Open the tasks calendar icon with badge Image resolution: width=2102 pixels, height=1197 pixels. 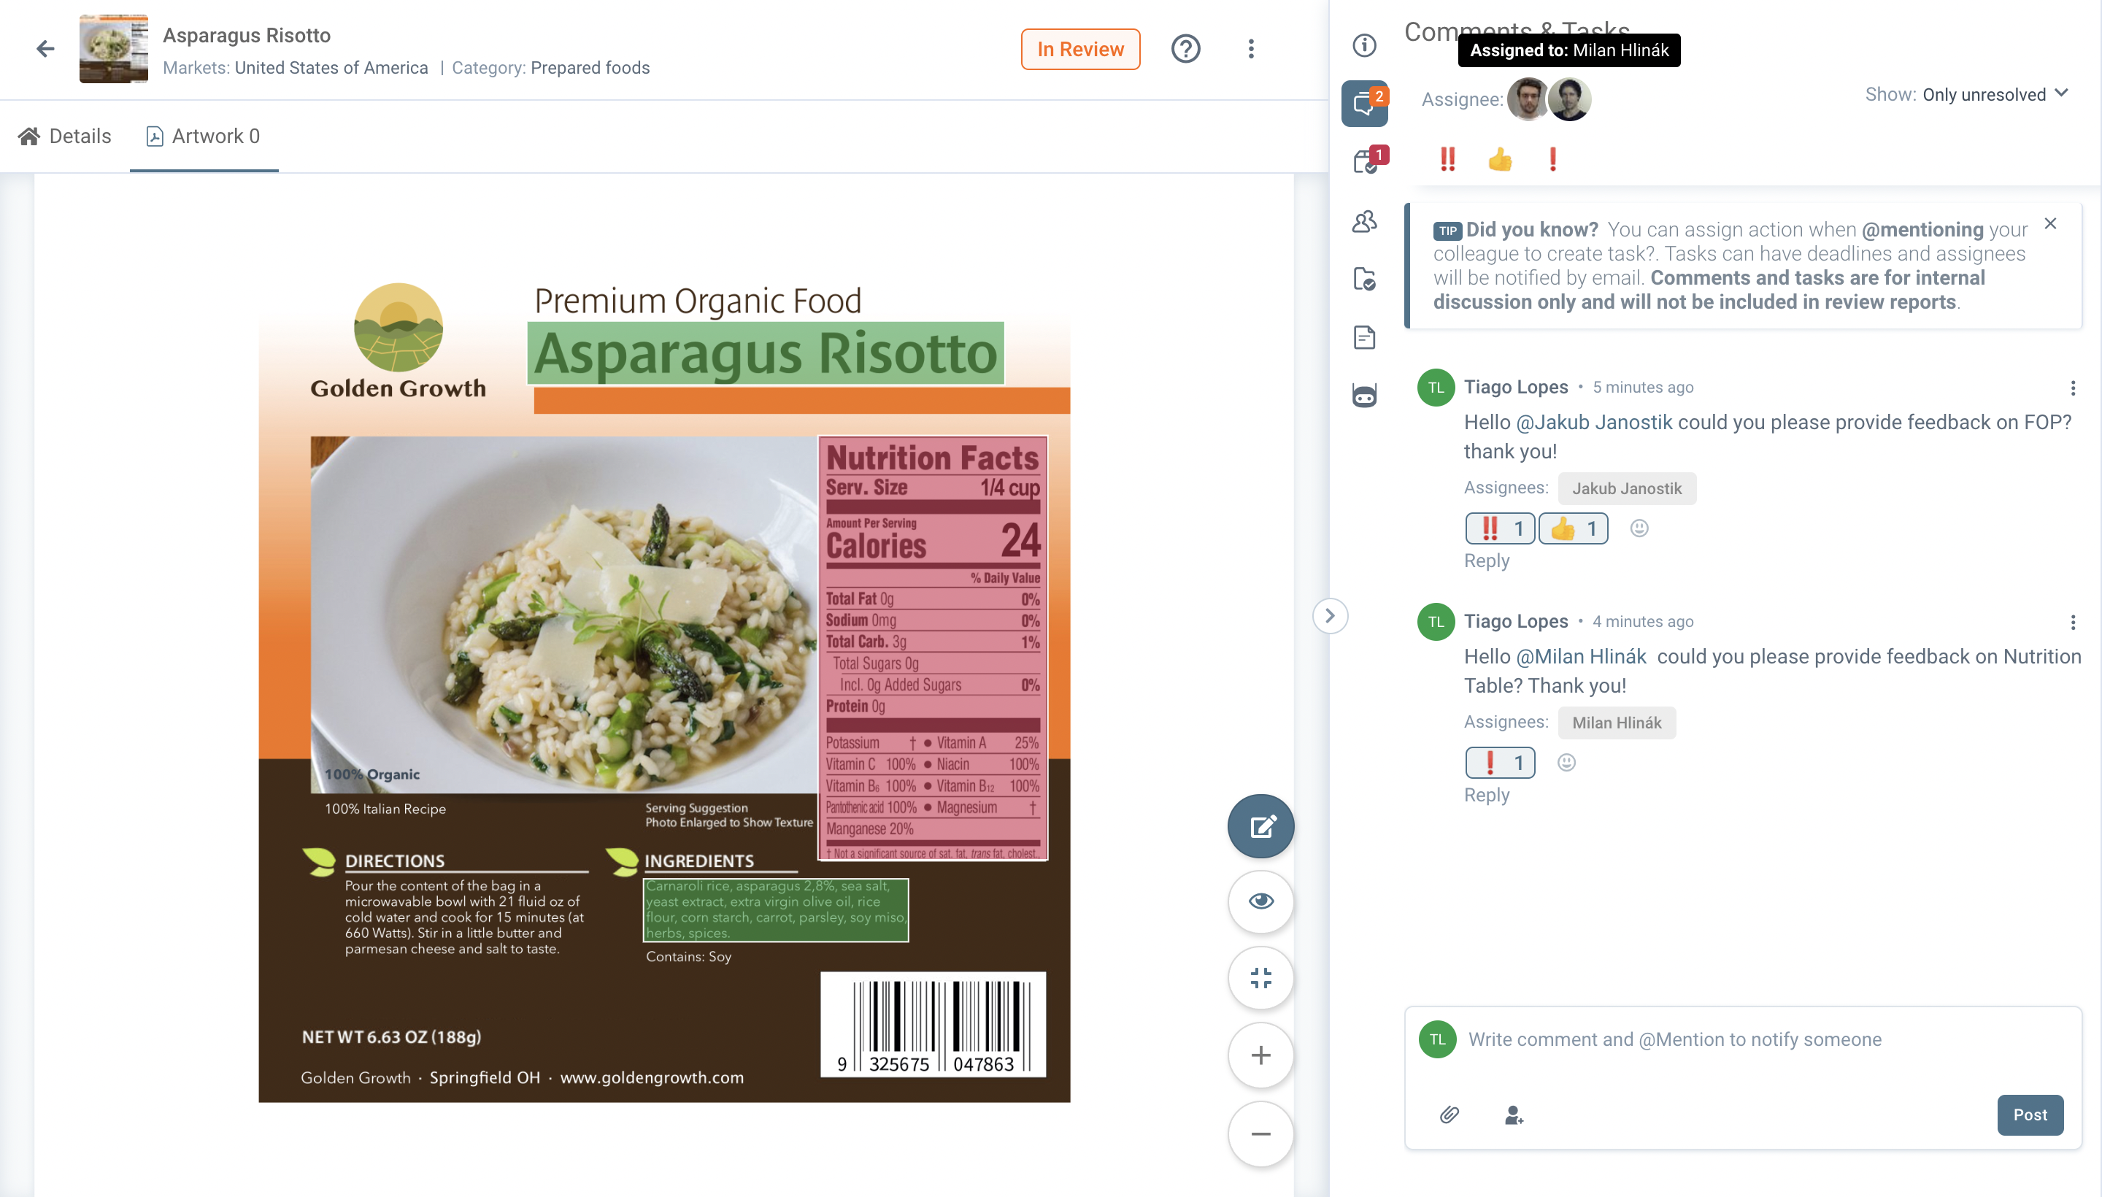pyautogui.click(x=1366, y=161)
